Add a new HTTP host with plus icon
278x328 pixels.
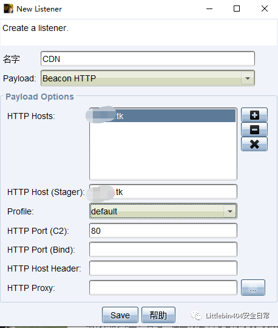pos(254,115)
